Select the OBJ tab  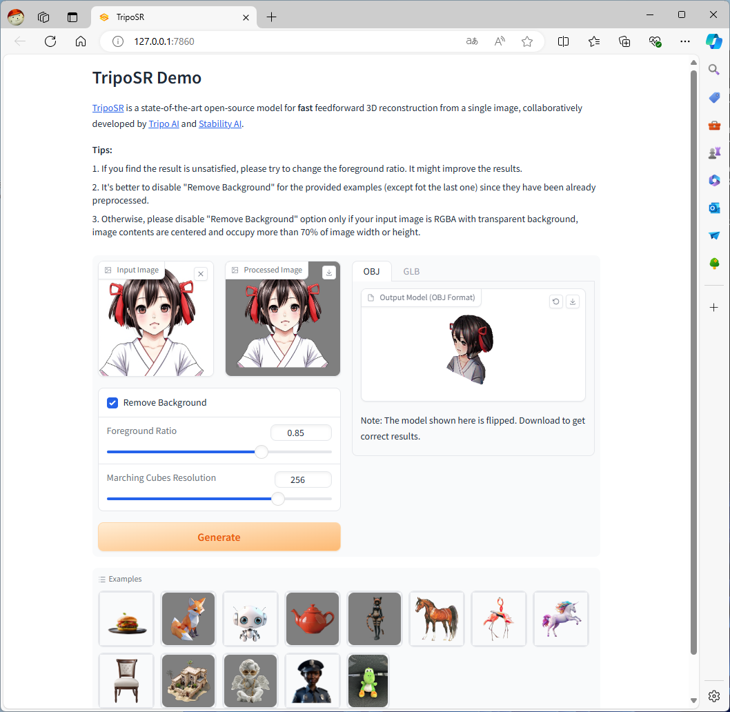[x=371, y=271]
